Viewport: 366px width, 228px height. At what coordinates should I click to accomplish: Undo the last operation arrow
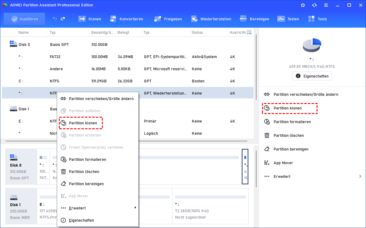(55, 19)
